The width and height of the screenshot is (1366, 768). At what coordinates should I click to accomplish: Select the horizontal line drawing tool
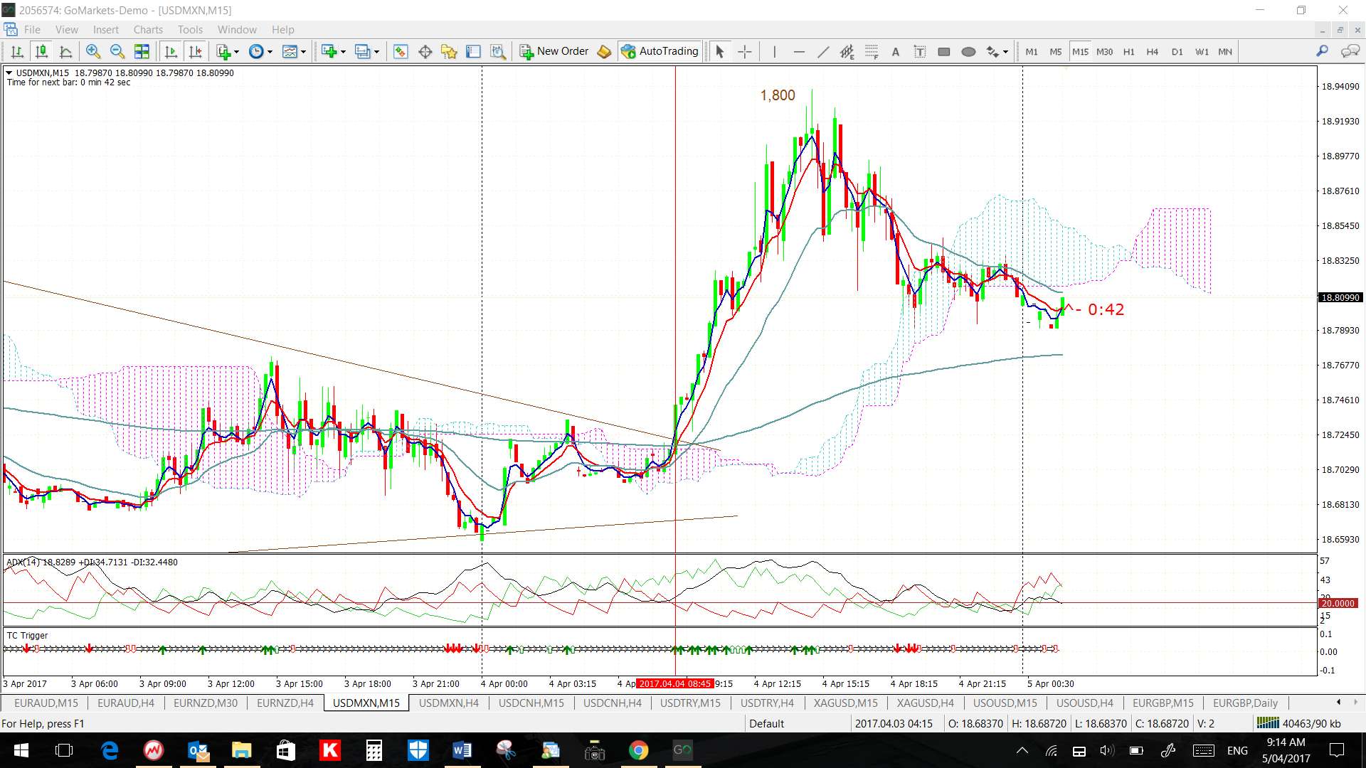799,51
